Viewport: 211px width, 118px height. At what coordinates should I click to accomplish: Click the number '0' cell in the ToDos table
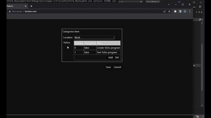[x=79, y=48]
